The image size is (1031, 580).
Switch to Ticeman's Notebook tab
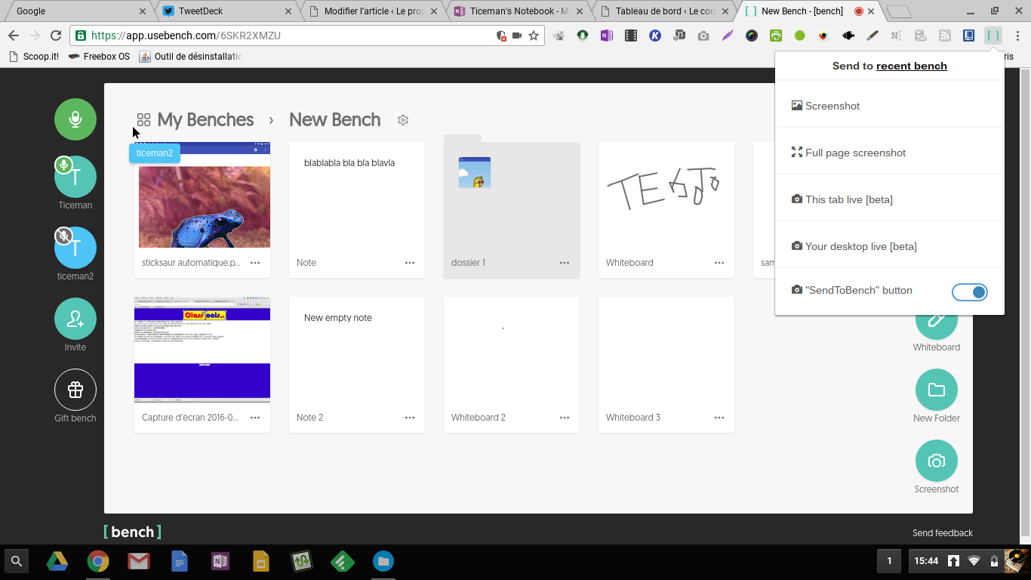(519, 11)
